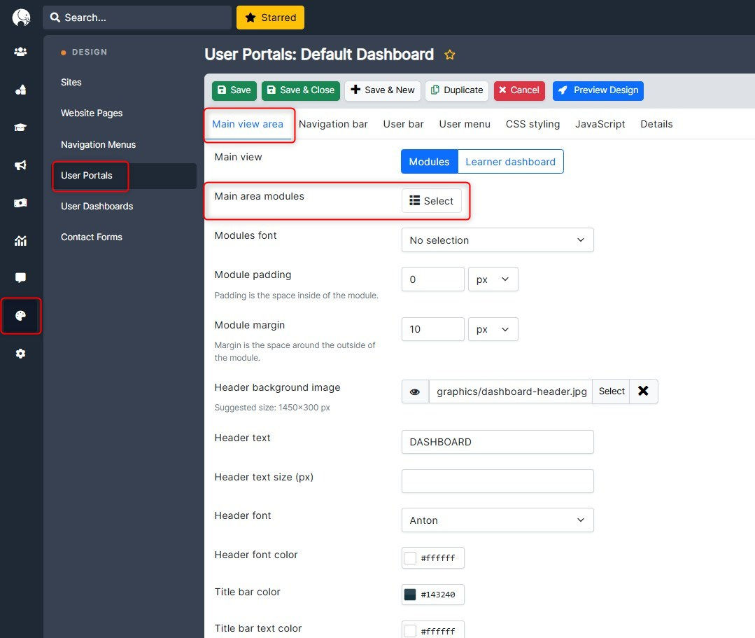755x638 pixels.
Task: Star this page with the outline star
Action: 450,55
